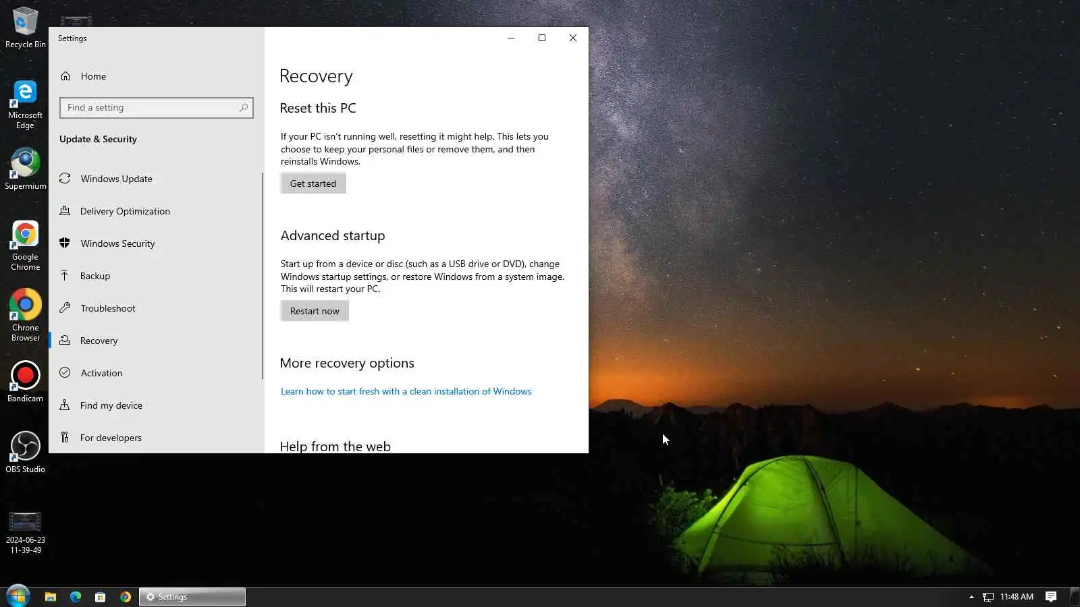This screenshot has width=1080, height=607.
Task: Select Recovery in the sidebar
Action: 155,341
